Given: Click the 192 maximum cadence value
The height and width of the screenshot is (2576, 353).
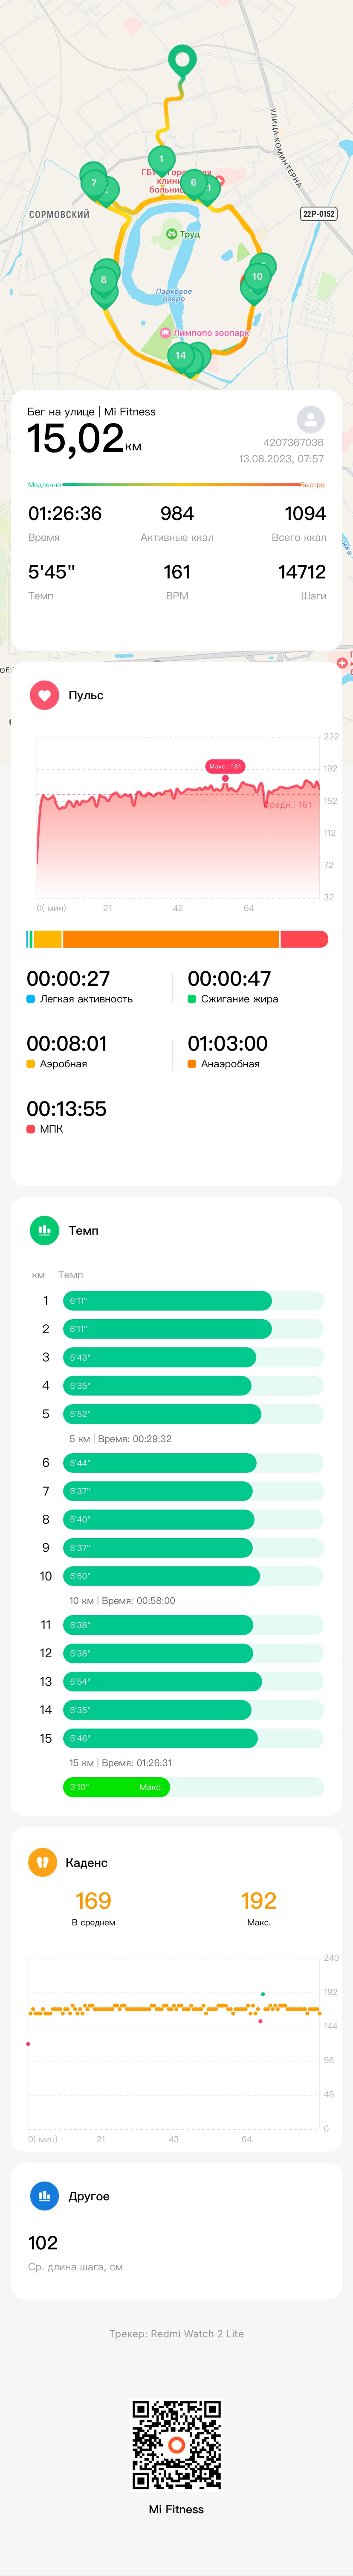Looking at the screenshot, I should point(258,1901).
